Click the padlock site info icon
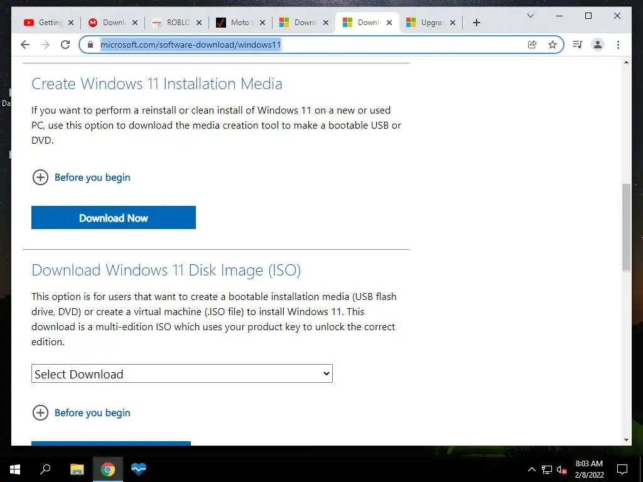Viewport: 643px width, 482px height. tap(90, 45)
